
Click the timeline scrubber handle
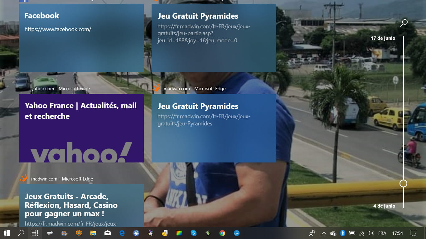(403, 183)
